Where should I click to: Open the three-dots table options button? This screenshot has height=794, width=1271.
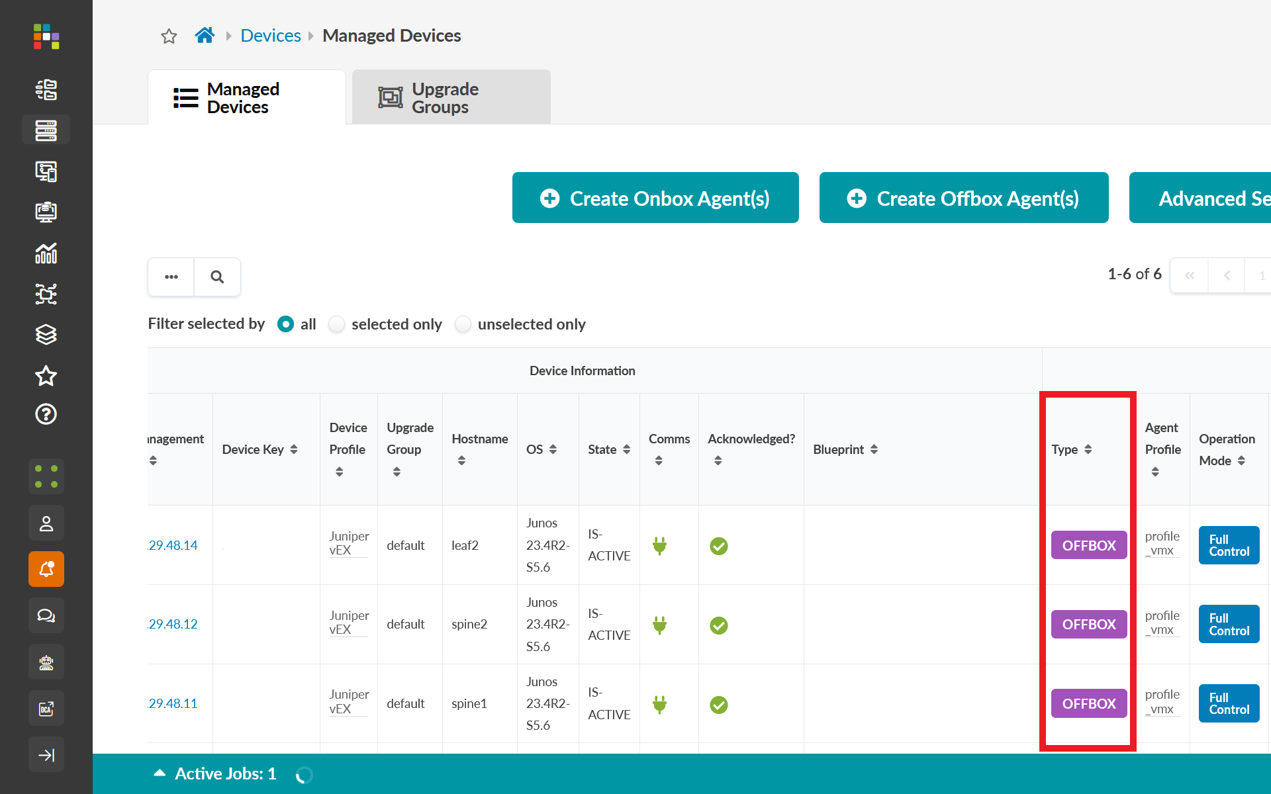click(171, 277)
